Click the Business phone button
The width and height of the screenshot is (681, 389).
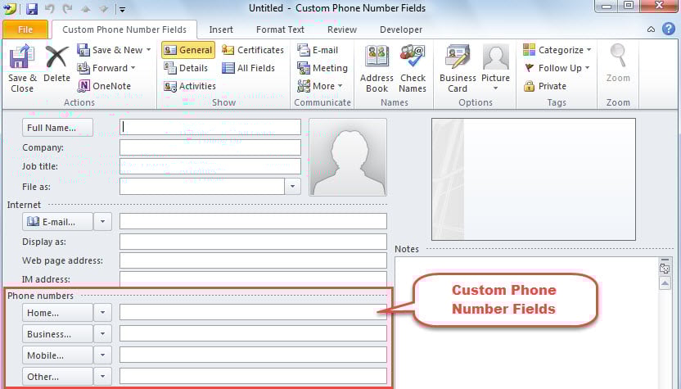tap(57, 334)
